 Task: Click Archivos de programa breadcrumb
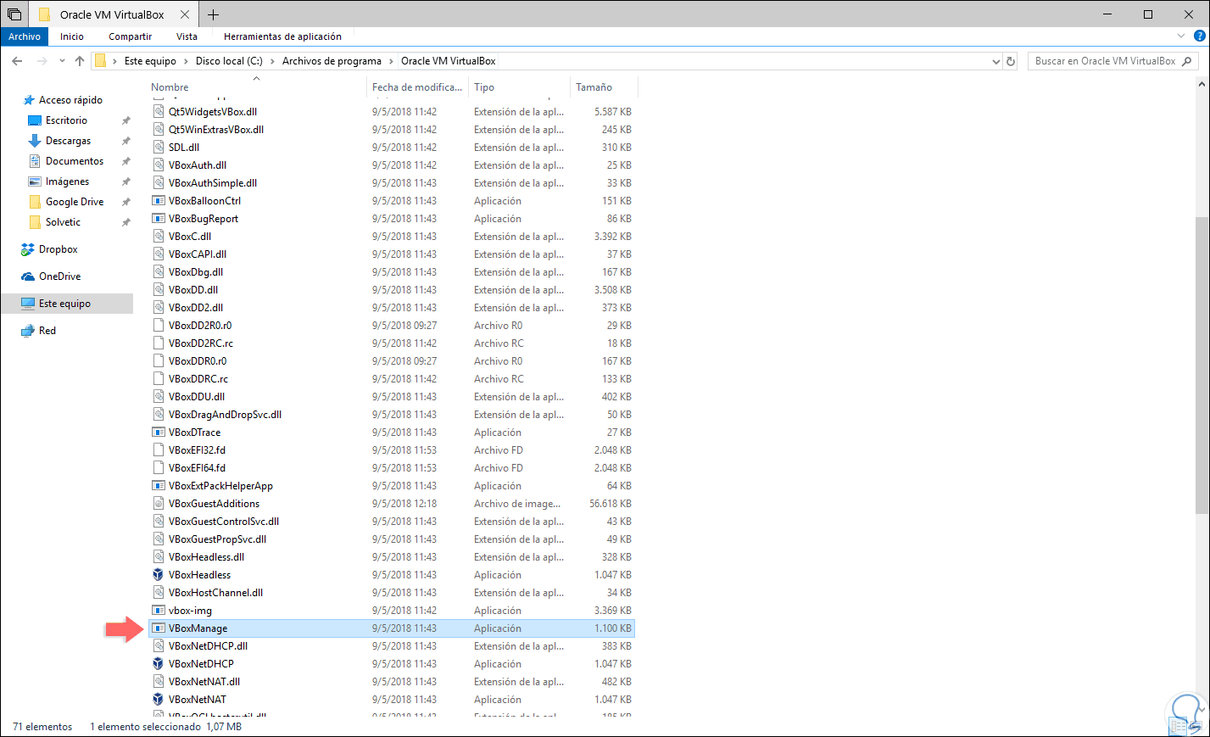(332, 61)
